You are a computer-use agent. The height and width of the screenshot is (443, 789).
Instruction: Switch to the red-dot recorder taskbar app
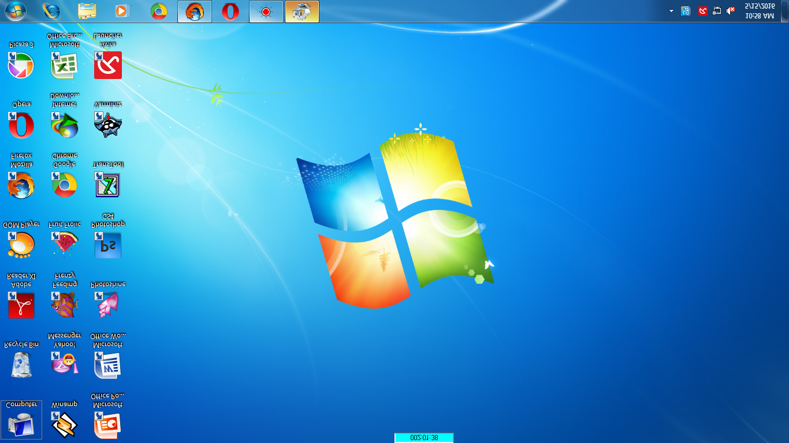[x=266, y=11]
